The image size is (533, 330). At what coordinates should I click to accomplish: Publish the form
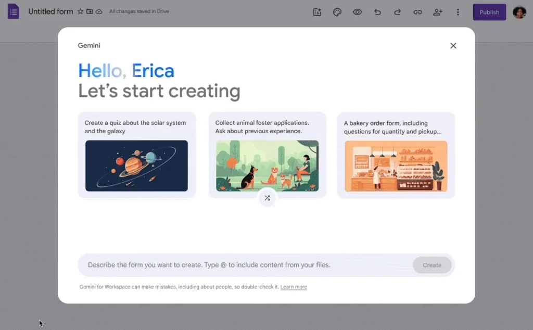click(x=489, y=11)
